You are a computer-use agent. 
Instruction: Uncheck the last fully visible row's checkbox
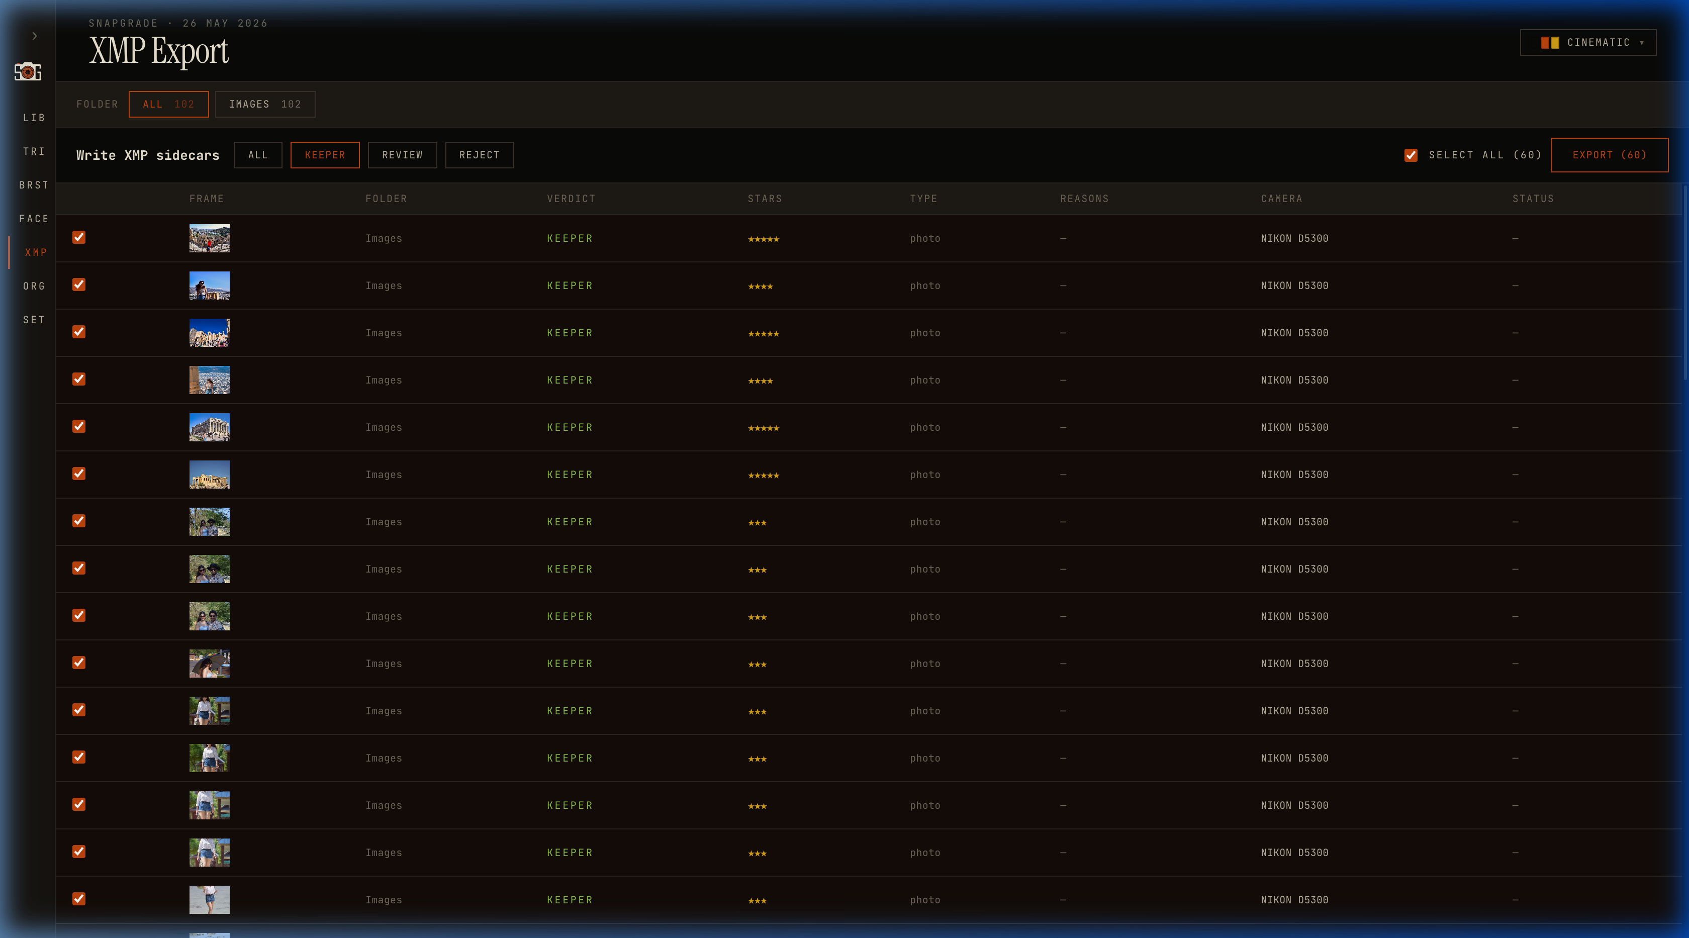click(79, 899)
